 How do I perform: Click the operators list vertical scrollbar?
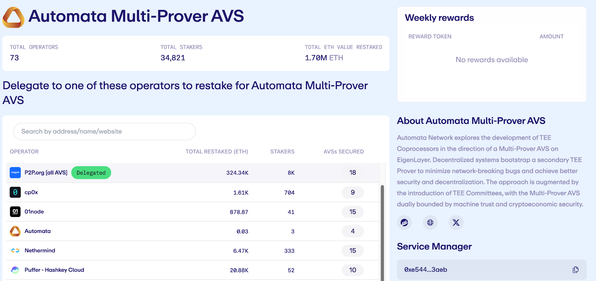[382, 233]
